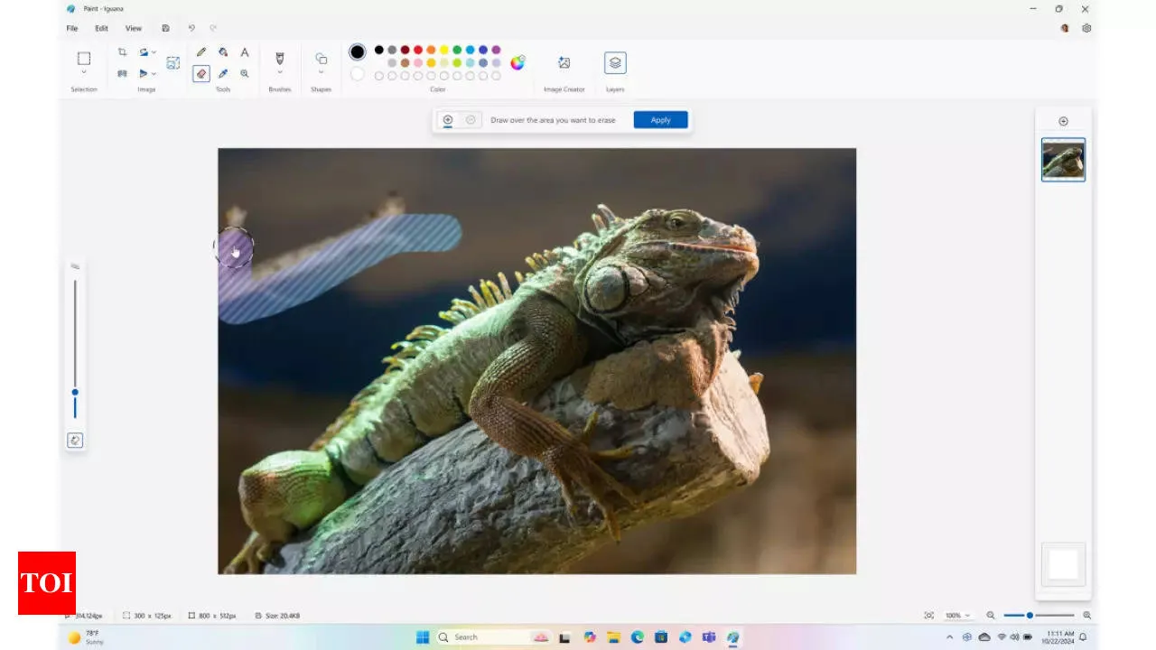This screenshot has height=650, width=1156.
Task: Click the Paint icon in taskbar
Action: point(732,637)
